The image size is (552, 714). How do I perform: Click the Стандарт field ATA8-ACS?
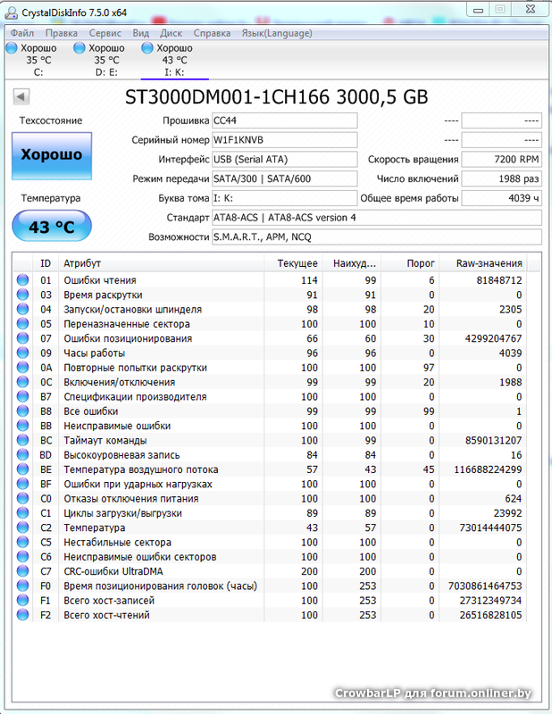point(377,218)
